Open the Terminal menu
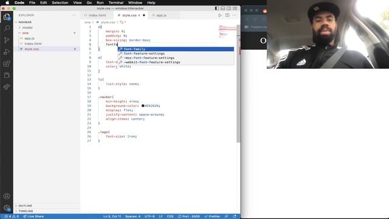Viewport: 389px width, 219px height. click(116, 2)
